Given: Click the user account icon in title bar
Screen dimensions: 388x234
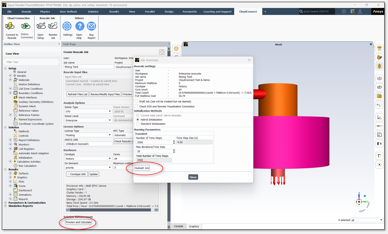Looking at the screenshot, I should 360,12.
